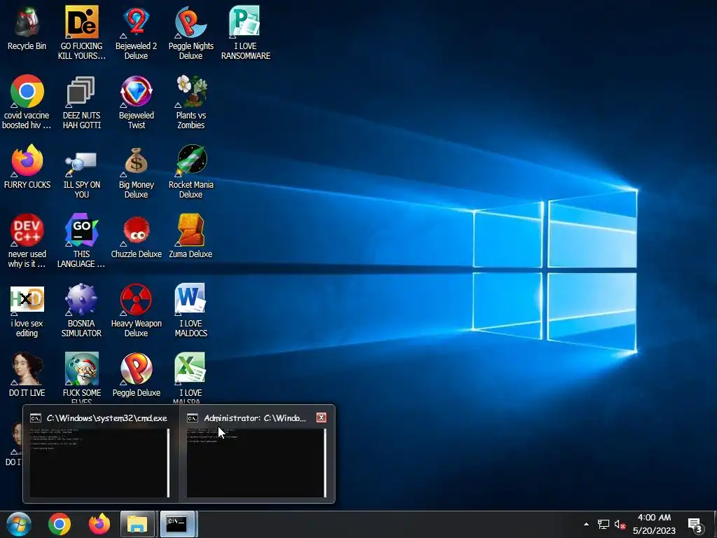This screenshot has height=538, width=717.
Task: Launch Chrome from the taskbar
Action: tap(60, 524)
